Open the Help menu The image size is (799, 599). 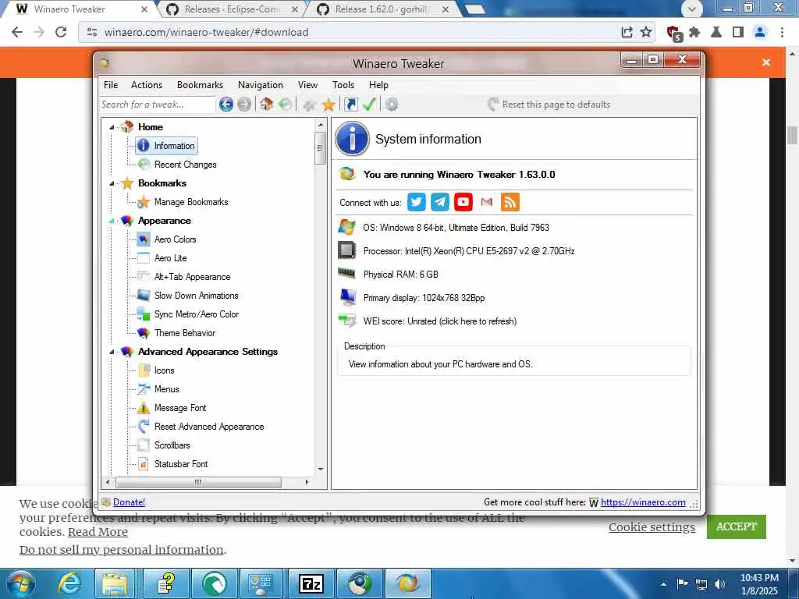378,84
